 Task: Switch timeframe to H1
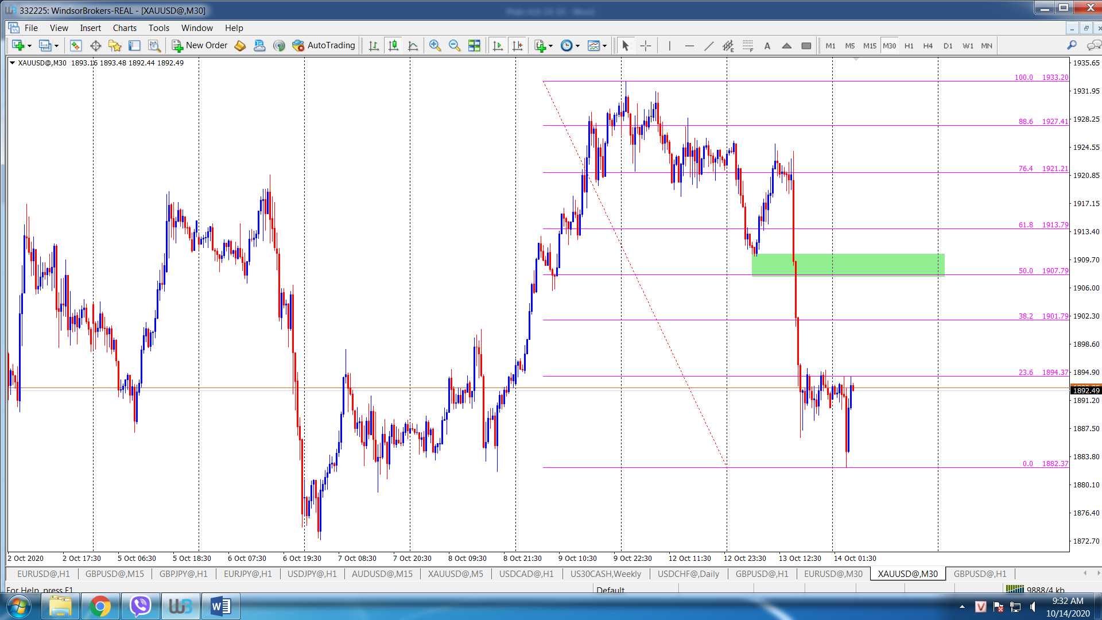[x=909, y=46]
